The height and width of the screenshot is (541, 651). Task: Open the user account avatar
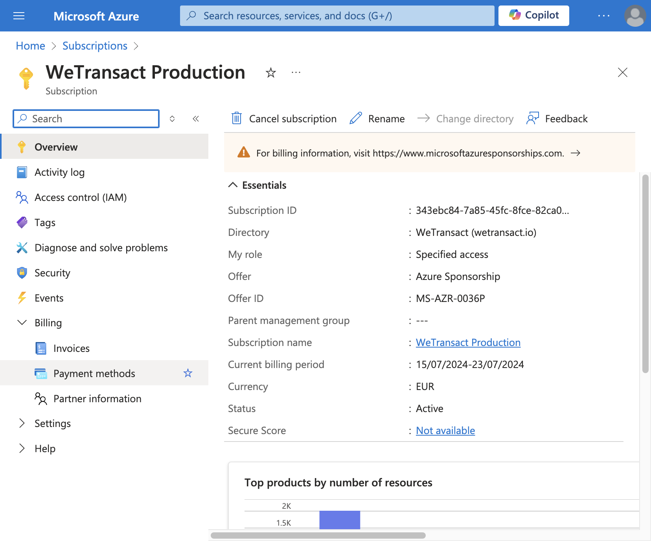634,16
